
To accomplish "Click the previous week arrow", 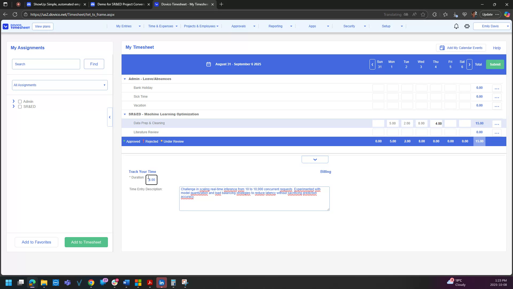I will click(372, 64).
